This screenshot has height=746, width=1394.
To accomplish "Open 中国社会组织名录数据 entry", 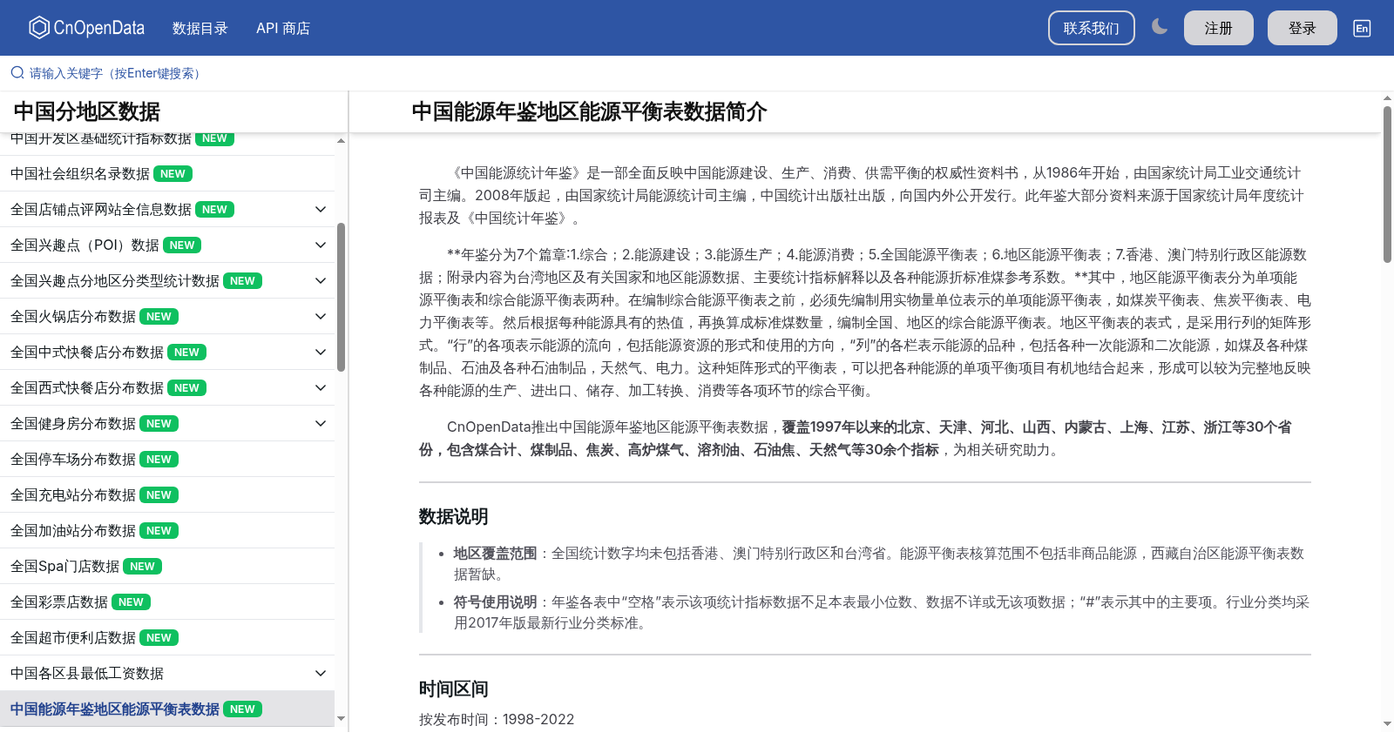I will click(167, 173).
